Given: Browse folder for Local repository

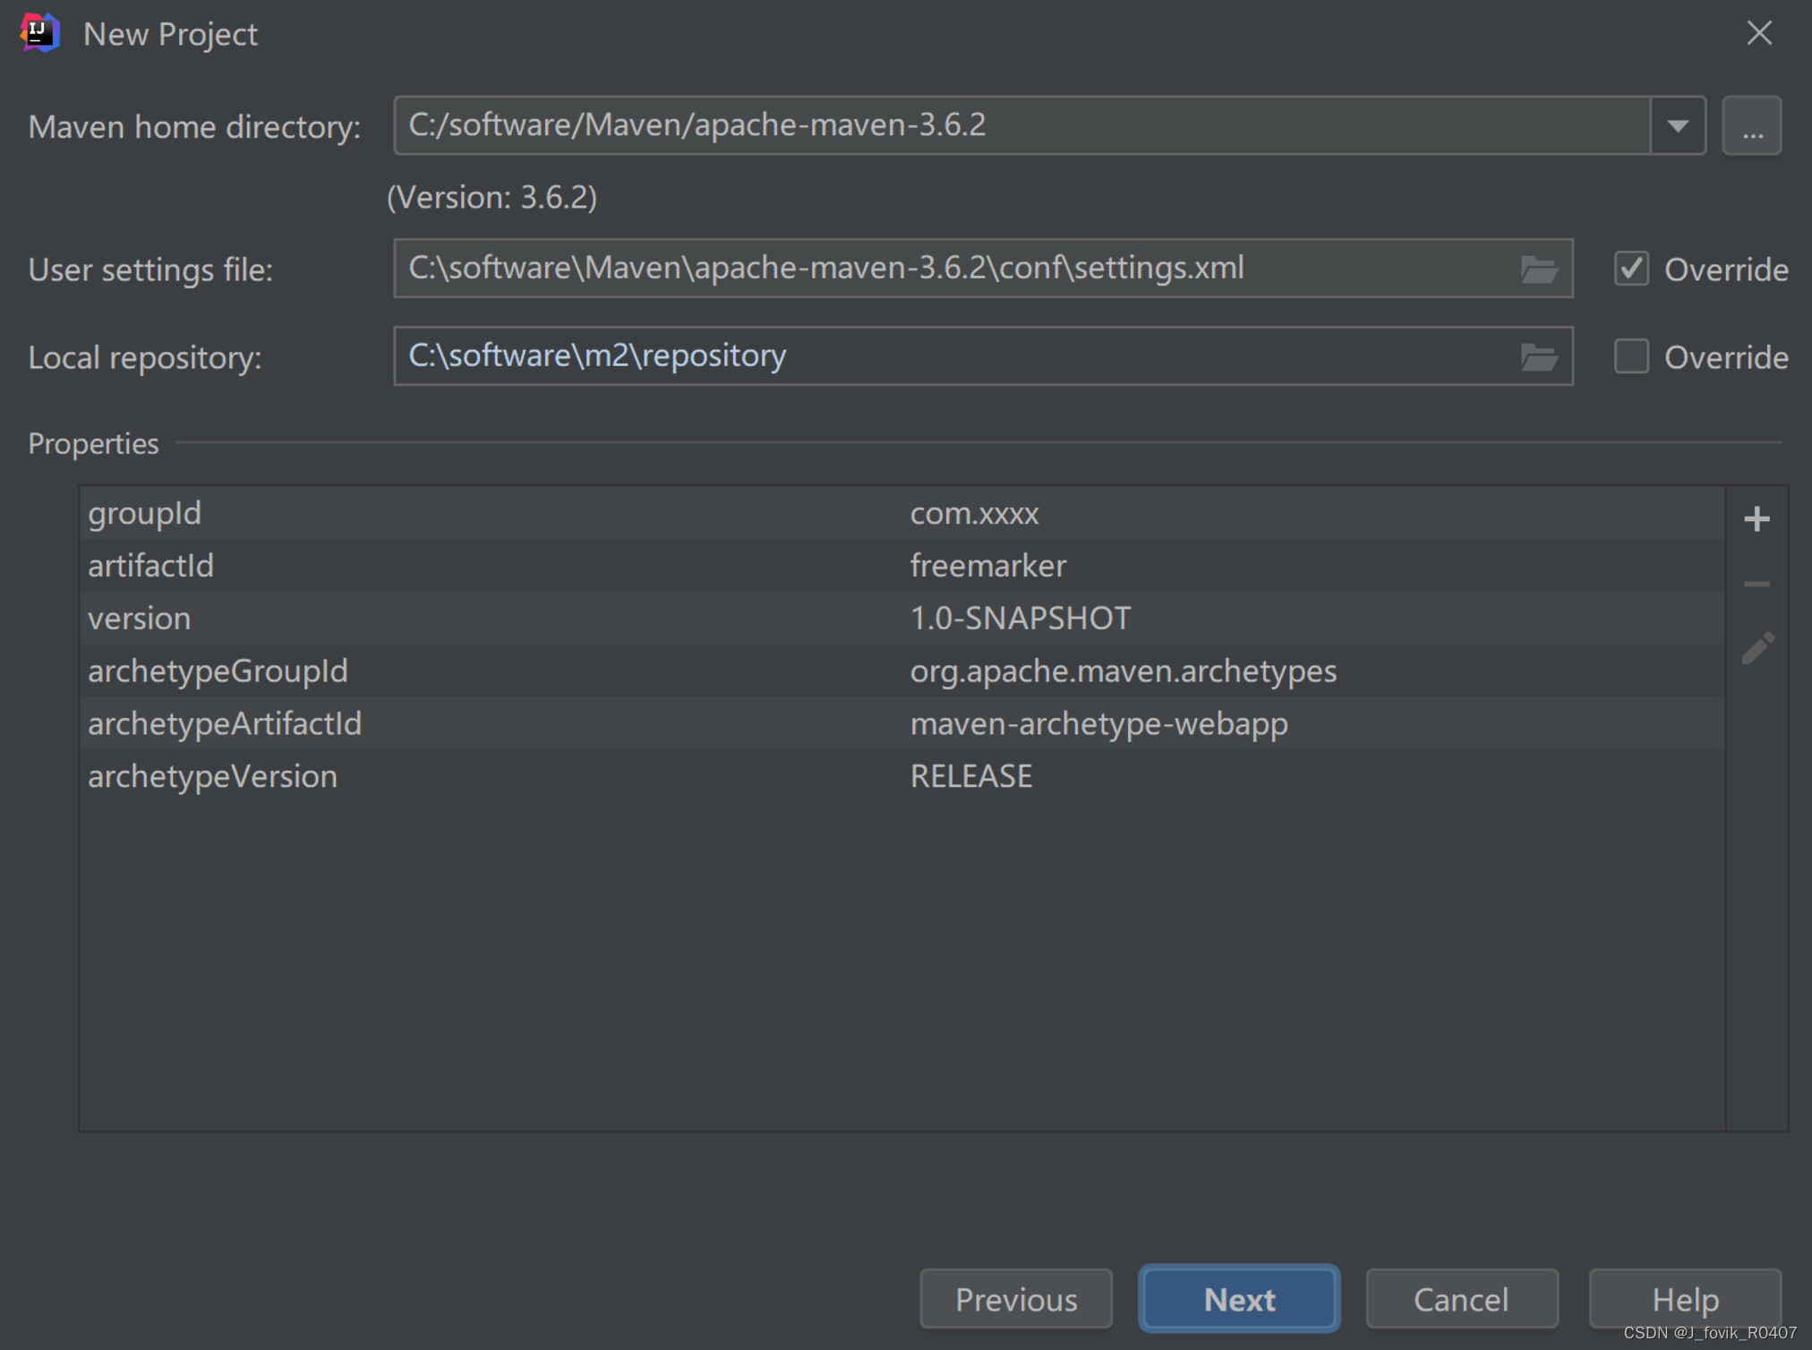Looking at the screenshot, I should pyautogui.click(x=1539, y=357).
